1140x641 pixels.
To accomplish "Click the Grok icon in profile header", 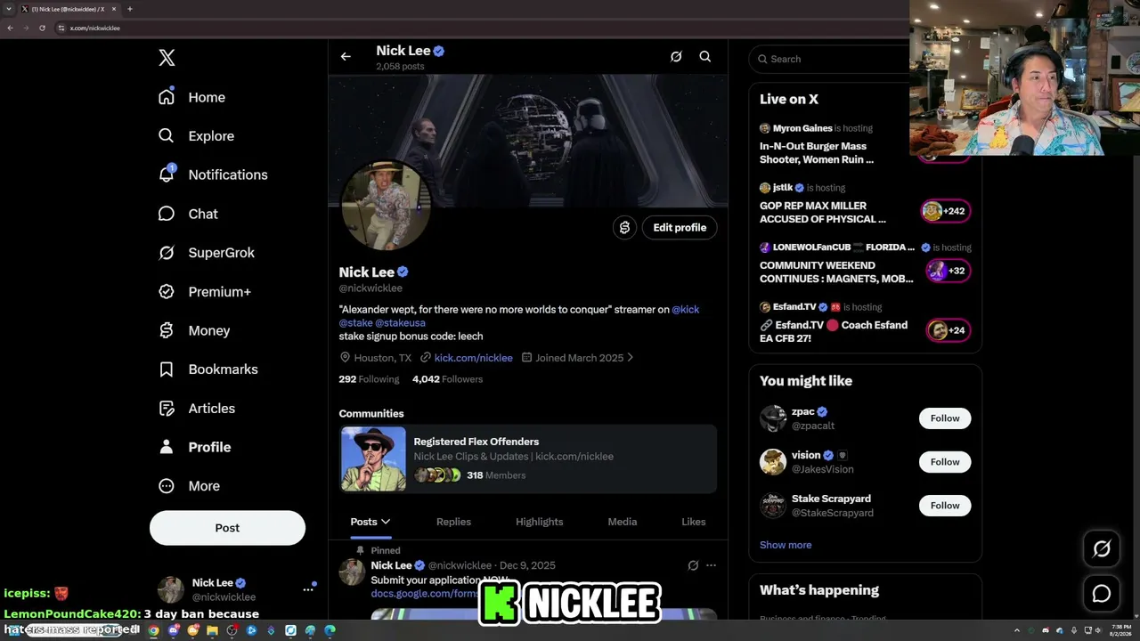I will pyautogui.click(x=676, y=57).
